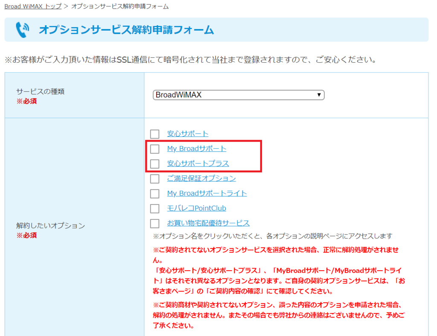Open the モバレコPointClub link
The image size is (437, 336).
[x=196, y=208]
